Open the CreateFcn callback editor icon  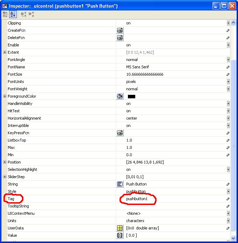point(120,30)
